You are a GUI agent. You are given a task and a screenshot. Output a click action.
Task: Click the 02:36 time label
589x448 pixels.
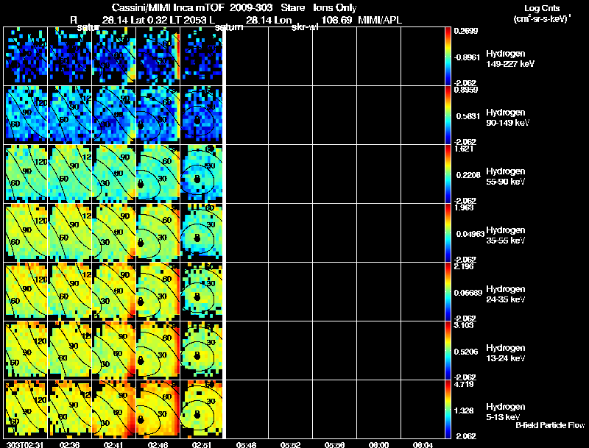click(x=69, y=445)
